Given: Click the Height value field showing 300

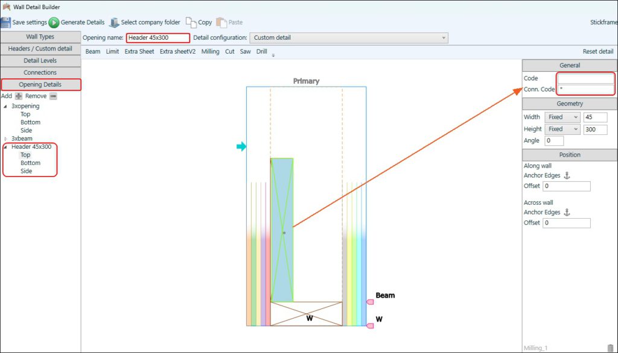Looking at the screenshot, I should [x=595, y=129].
